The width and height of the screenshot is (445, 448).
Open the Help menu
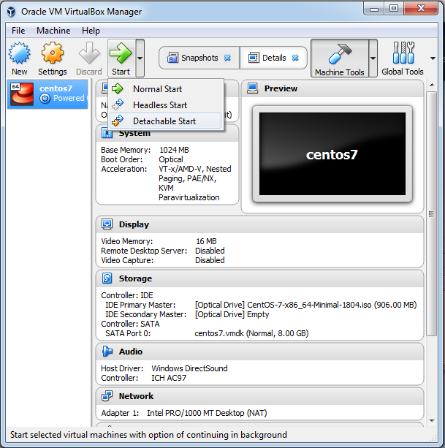91,31
